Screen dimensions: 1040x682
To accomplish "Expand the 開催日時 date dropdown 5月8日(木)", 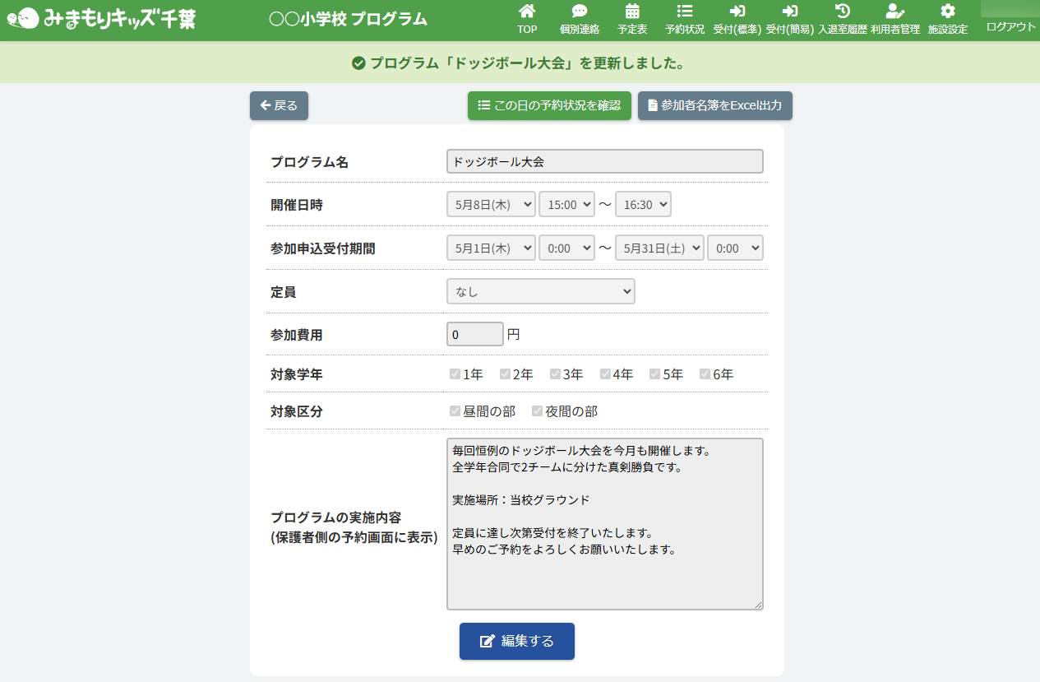I will coord(491,204).
